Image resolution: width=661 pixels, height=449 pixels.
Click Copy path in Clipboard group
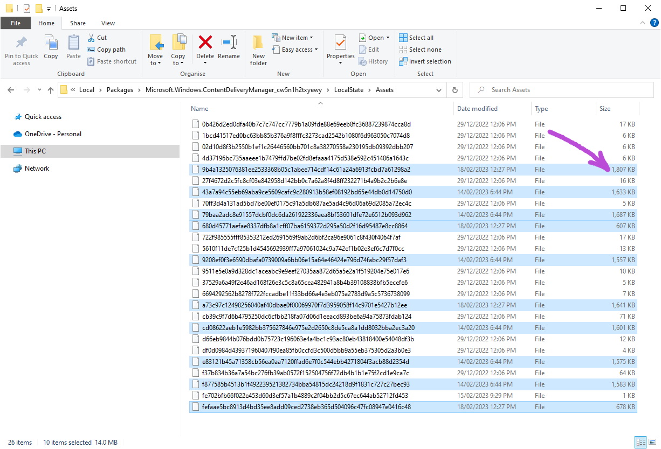106,50
